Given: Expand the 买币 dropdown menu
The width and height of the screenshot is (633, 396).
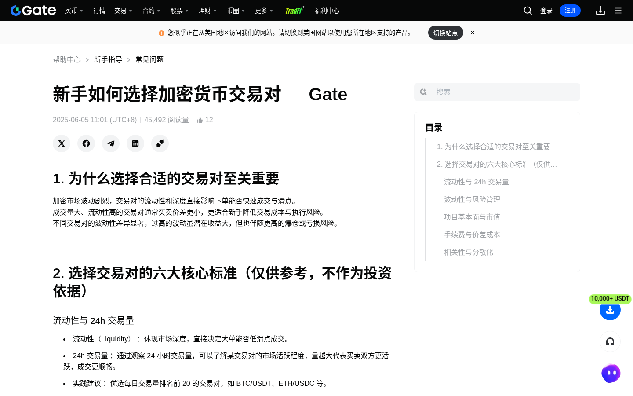Looking at the screenshot, I should click(x=74, y=11).
